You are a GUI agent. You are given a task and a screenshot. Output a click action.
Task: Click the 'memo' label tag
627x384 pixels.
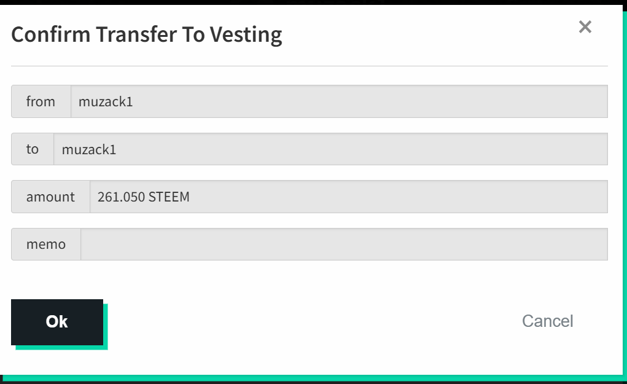coord(46,244)
